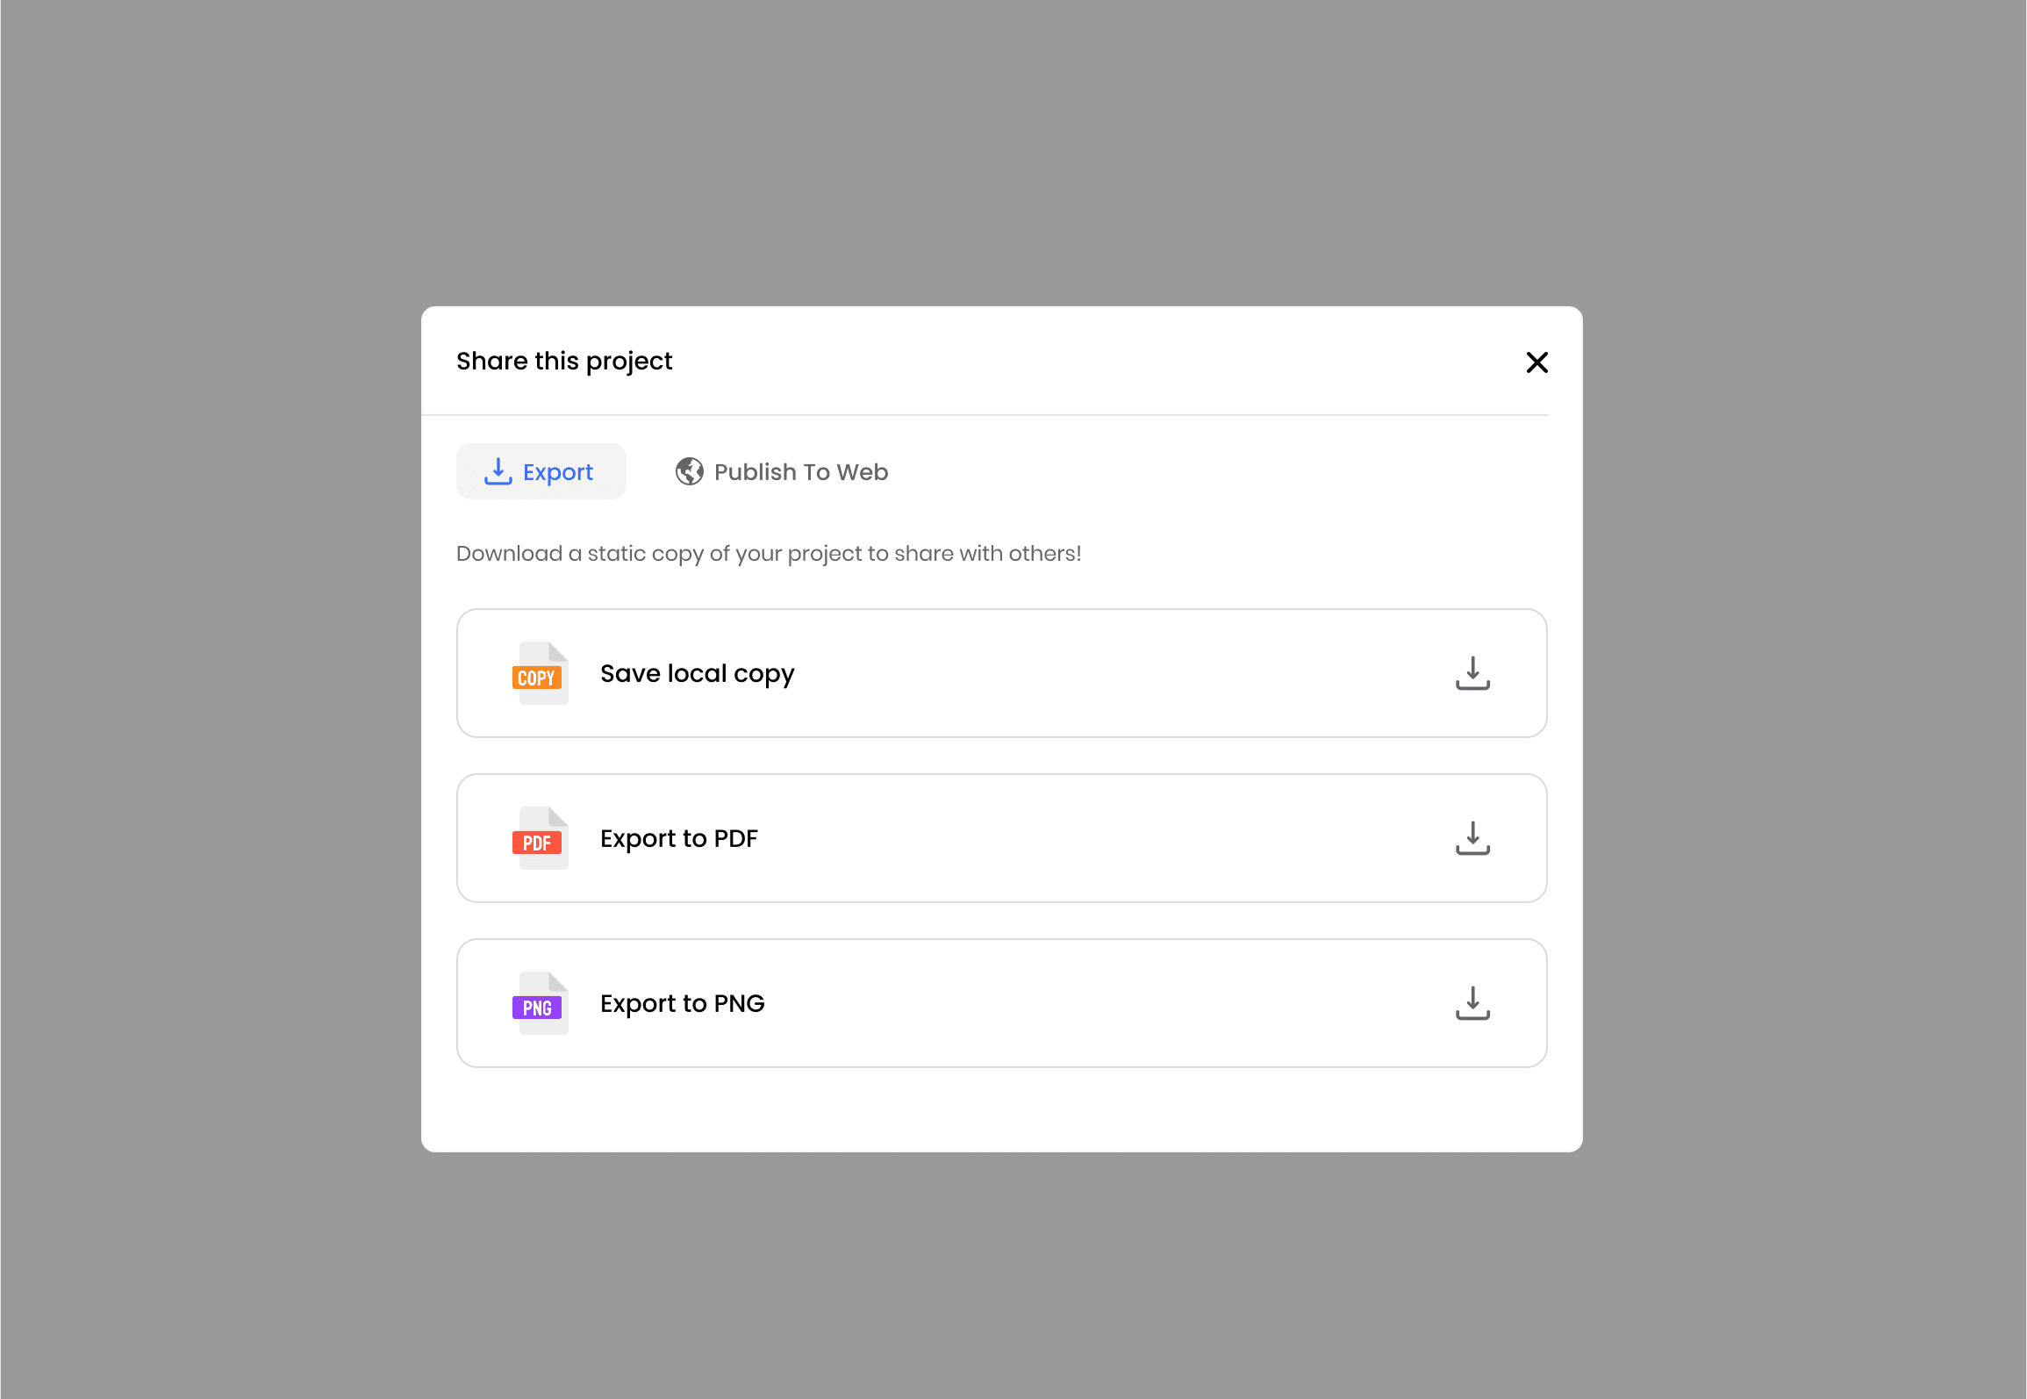Click download arrow for Export to PNG
This screenshot has height=1399, width=2027.
[1472, 1003]
